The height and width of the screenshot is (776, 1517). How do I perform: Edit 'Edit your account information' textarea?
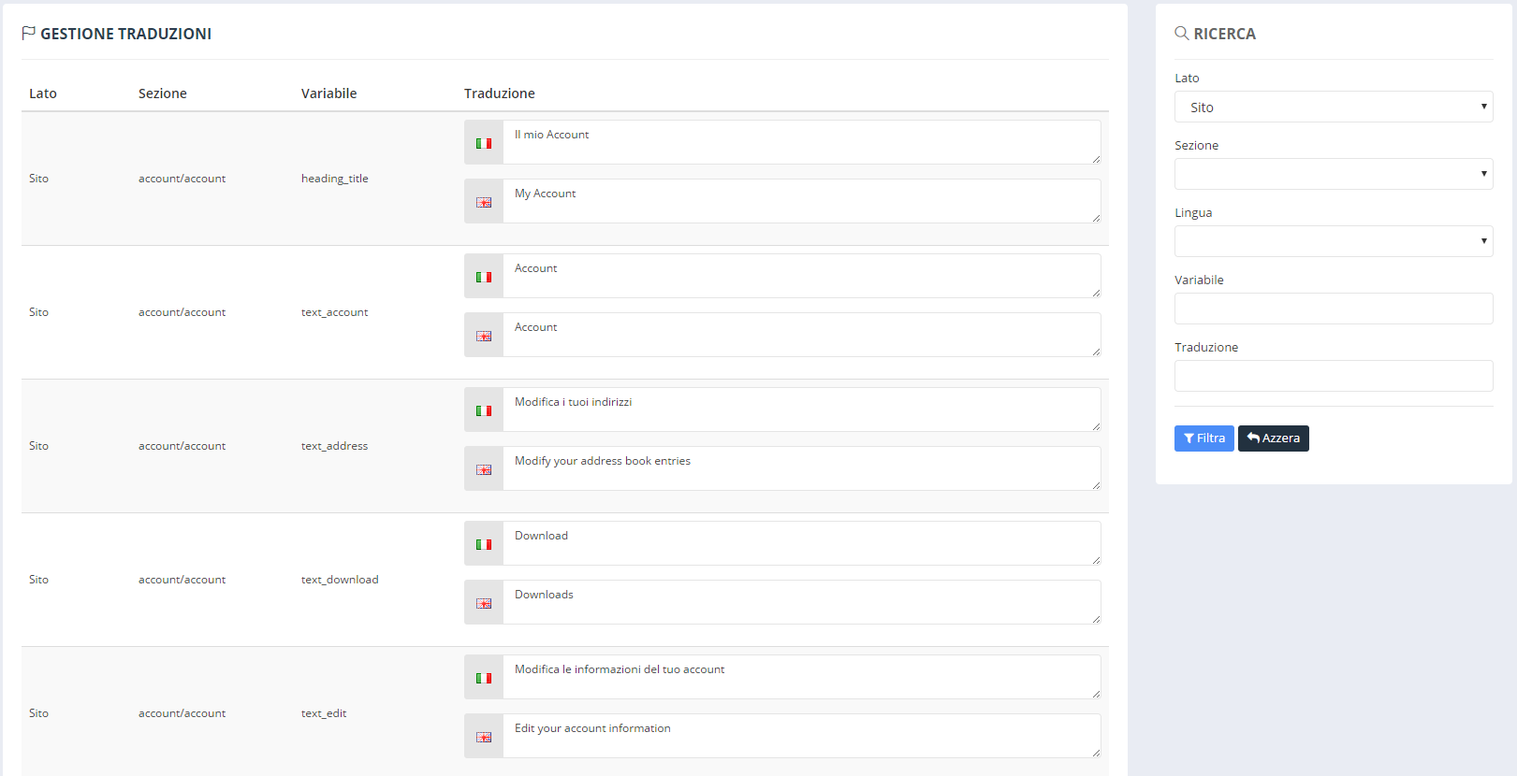[x=802, y=736]
